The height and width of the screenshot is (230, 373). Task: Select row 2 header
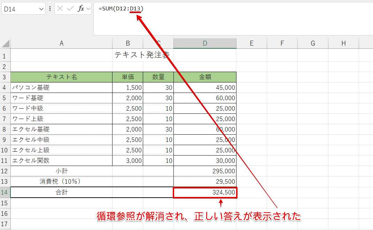tap(5, 67)
